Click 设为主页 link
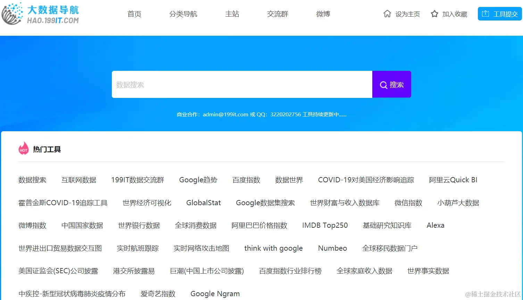This screenshot has width=523, height=300. coord(408,14)
